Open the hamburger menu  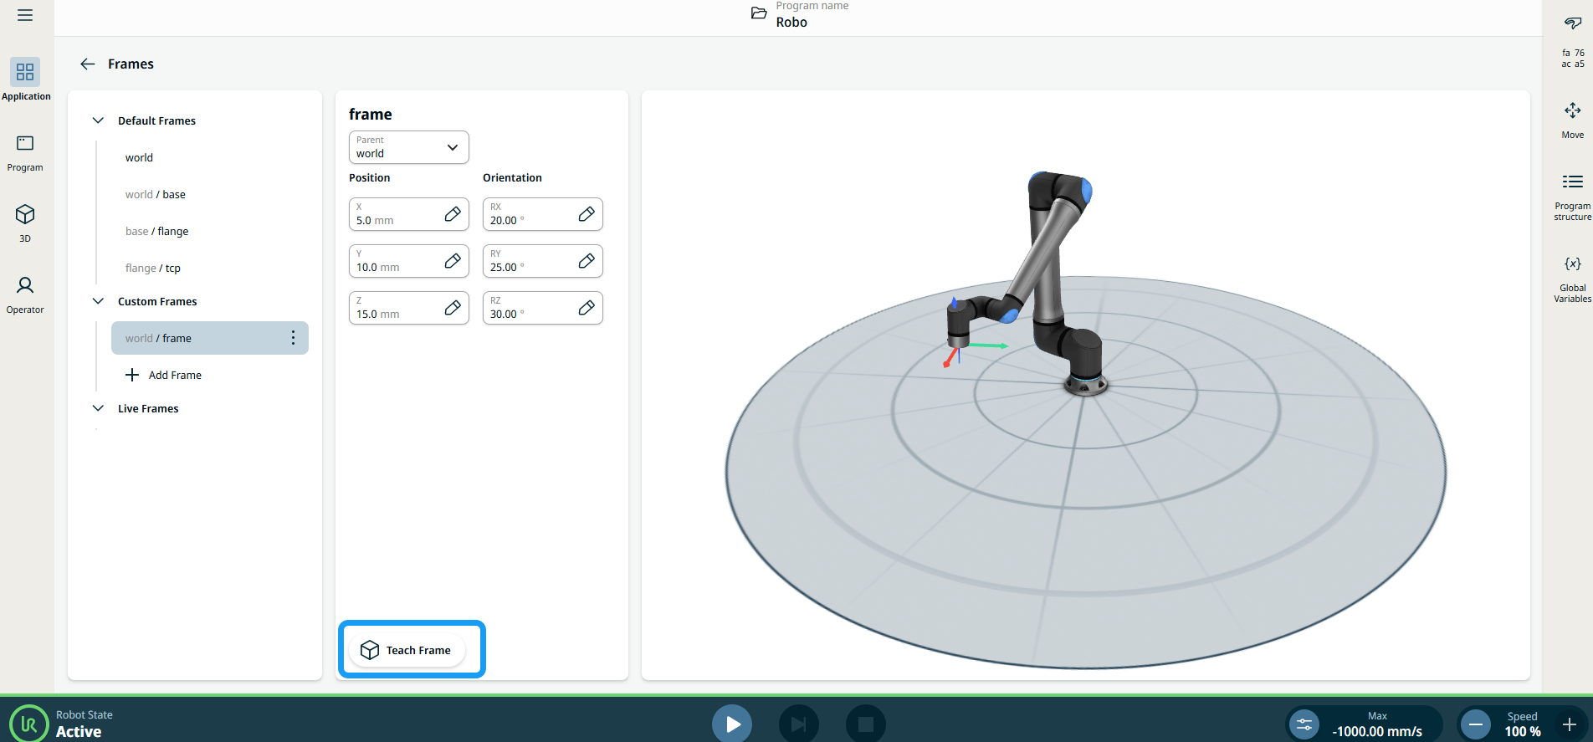25,15
